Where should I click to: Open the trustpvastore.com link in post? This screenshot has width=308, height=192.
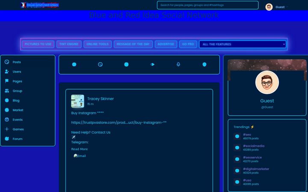pos(119,122)
